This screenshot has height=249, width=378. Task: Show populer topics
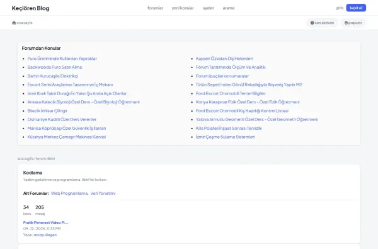click(x=353, y=23)
